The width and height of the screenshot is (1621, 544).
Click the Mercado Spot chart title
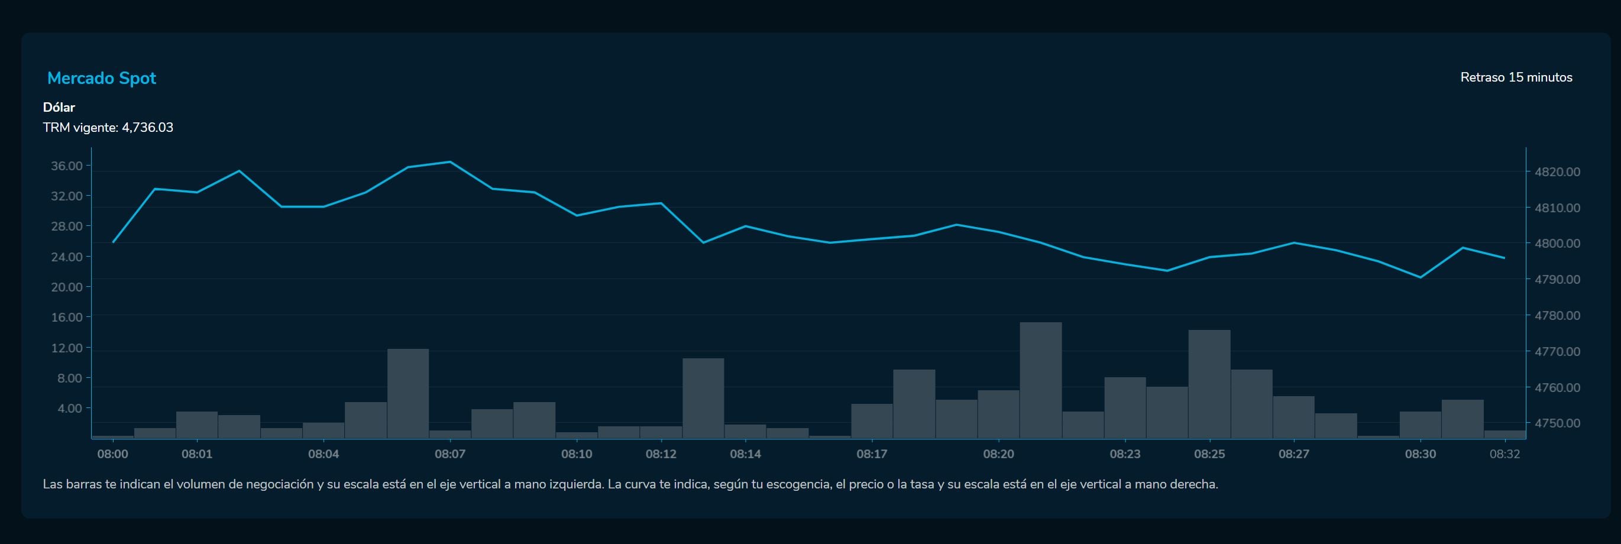pyautogui.click(x=101, y=78)
